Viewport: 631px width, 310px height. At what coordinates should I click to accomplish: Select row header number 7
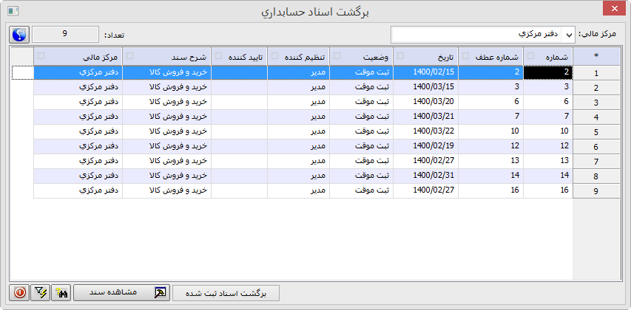pyautogui.click(x=596, y=162)
